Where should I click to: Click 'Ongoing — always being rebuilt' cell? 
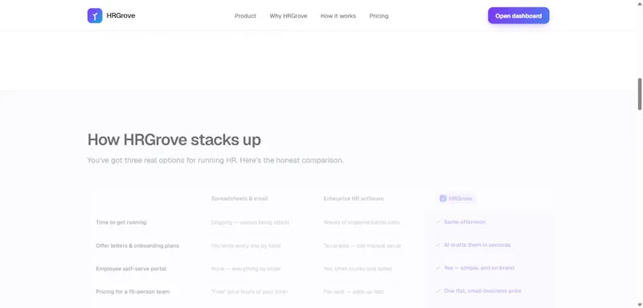[250, 222]
